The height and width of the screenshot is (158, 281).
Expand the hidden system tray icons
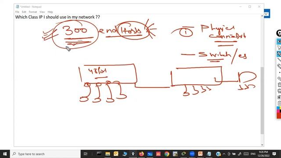click(x=224, y=154)
